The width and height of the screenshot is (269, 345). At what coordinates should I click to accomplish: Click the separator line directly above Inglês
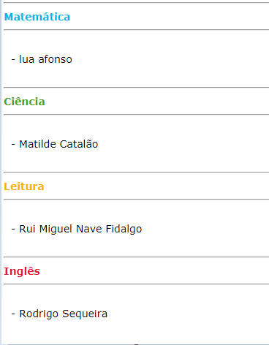point(137,257)
